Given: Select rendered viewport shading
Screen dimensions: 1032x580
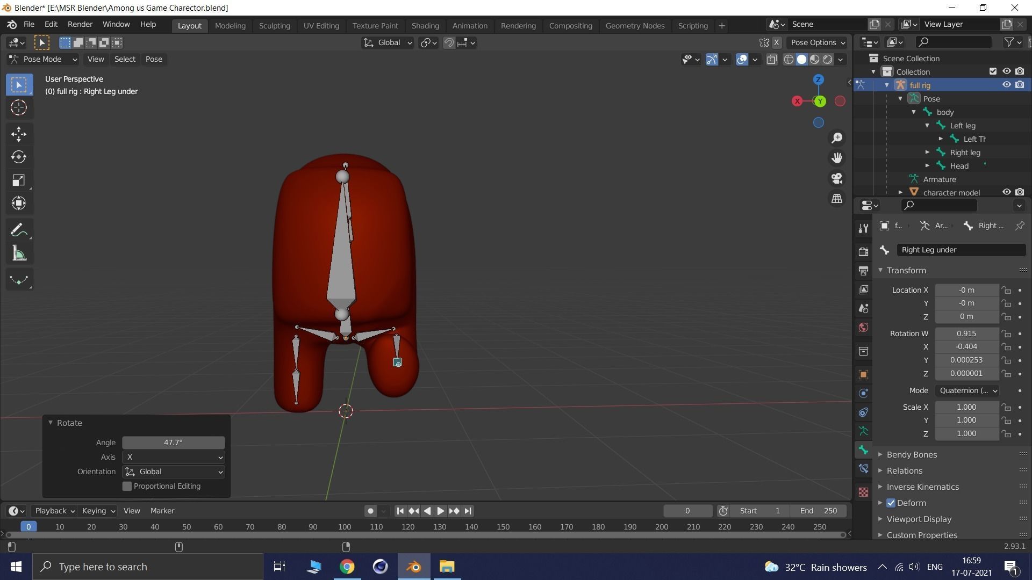Looking at the screenshot, I should (x=828, y=60).
